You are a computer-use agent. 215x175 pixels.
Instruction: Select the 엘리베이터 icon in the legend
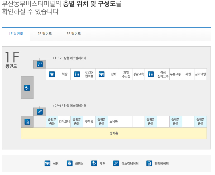tap(150, 163)
